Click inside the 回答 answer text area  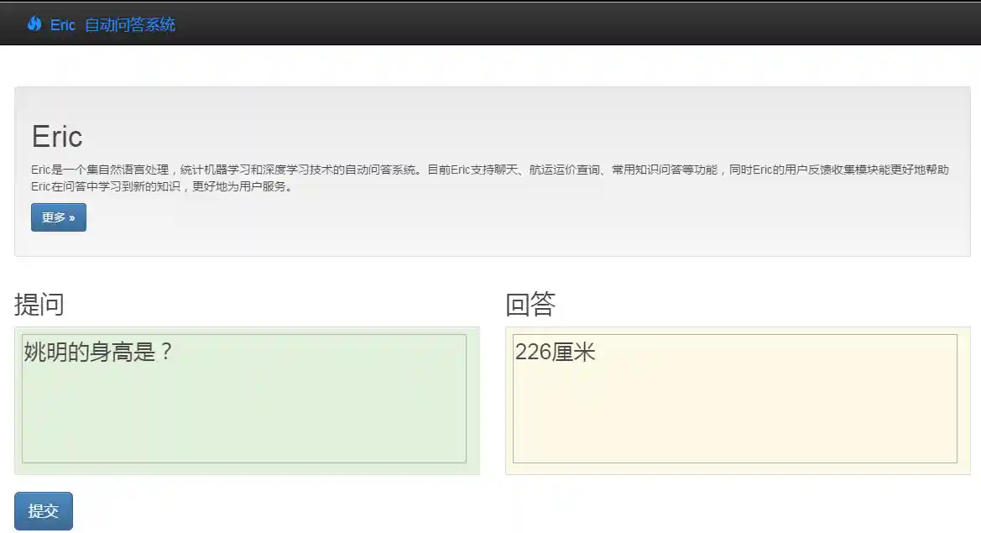pyautogui.click(x=735, y=399)
